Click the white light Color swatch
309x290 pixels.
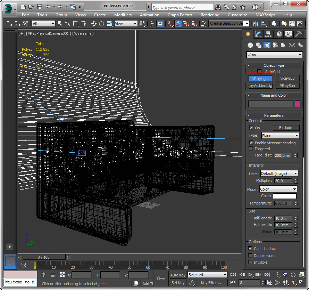(284, 196)
